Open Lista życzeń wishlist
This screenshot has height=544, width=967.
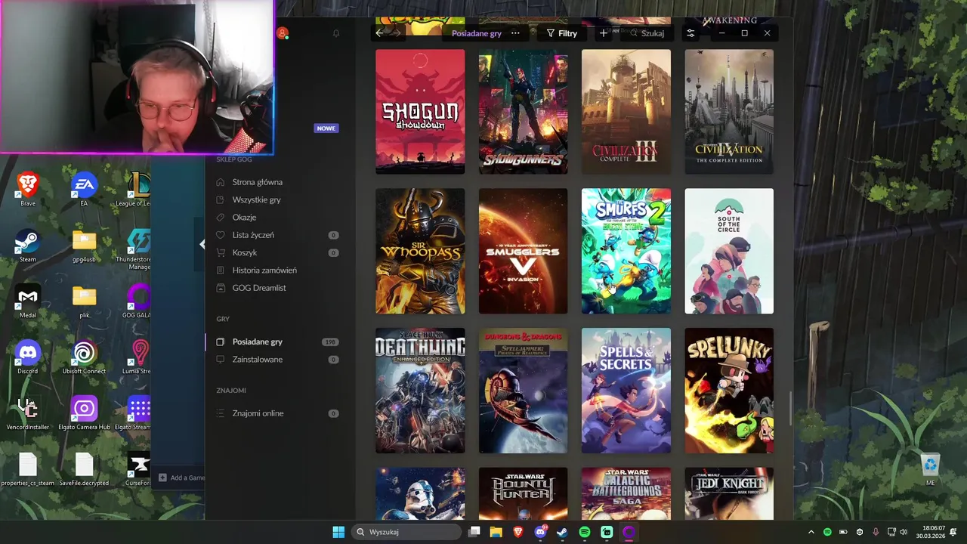253,235
